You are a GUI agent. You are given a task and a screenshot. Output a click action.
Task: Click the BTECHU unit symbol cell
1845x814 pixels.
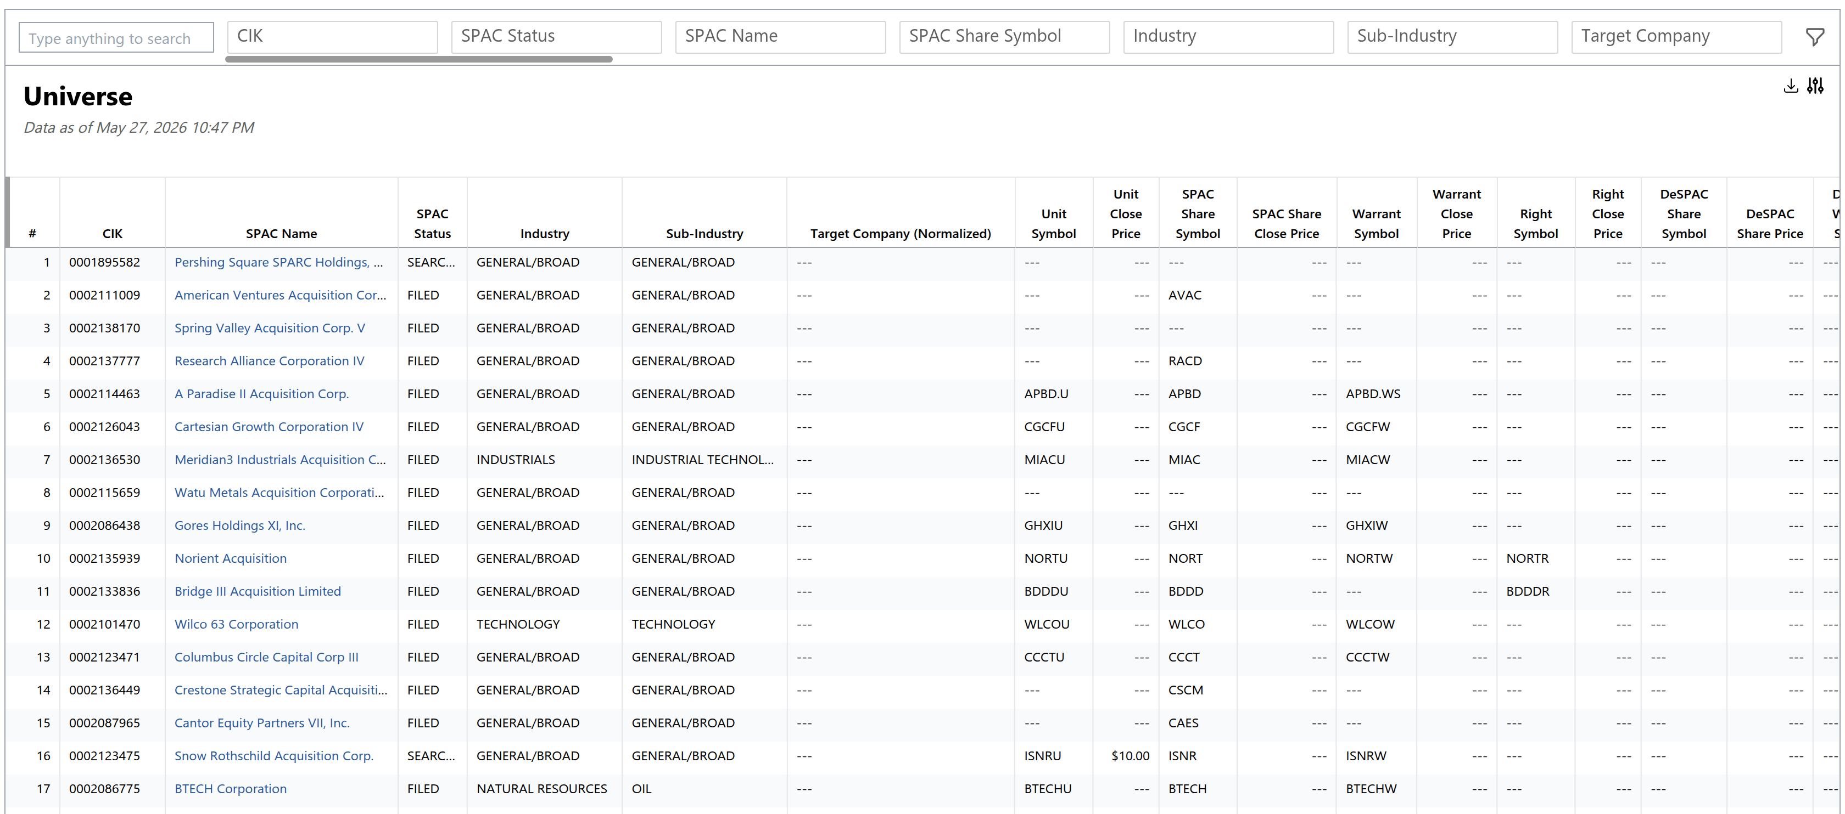[x=1048, y=789]
